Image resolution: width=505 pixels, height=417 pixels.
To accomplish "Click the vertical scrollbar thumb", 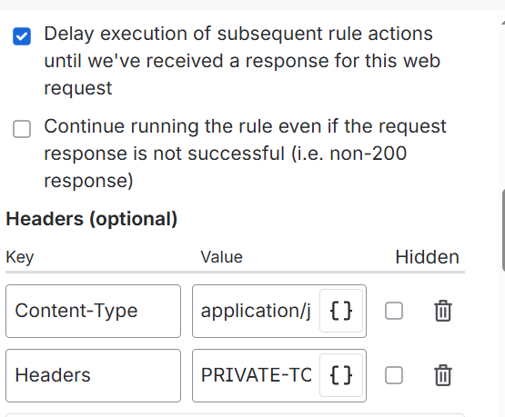I will coord(503,231).
